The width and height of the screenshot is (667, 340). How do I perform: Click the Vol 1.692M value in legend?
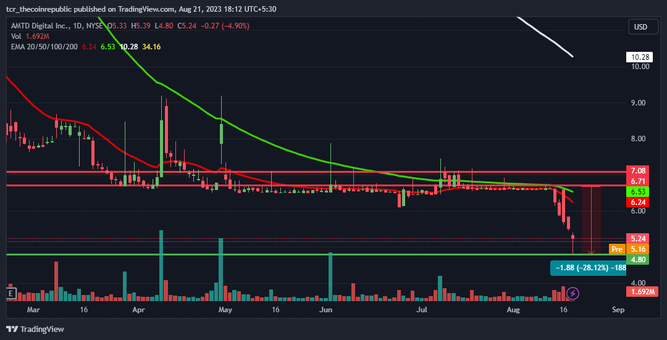pos(38,36)
